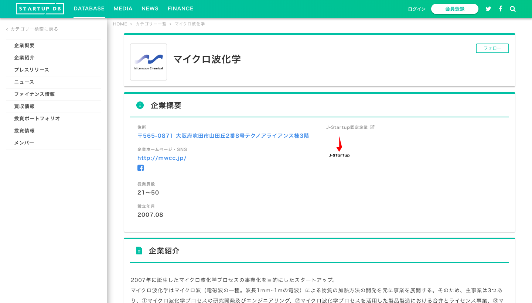Screen dimensions: 532x303
Task: Click the 企業紹介 document icon
Action: [139, 251]
